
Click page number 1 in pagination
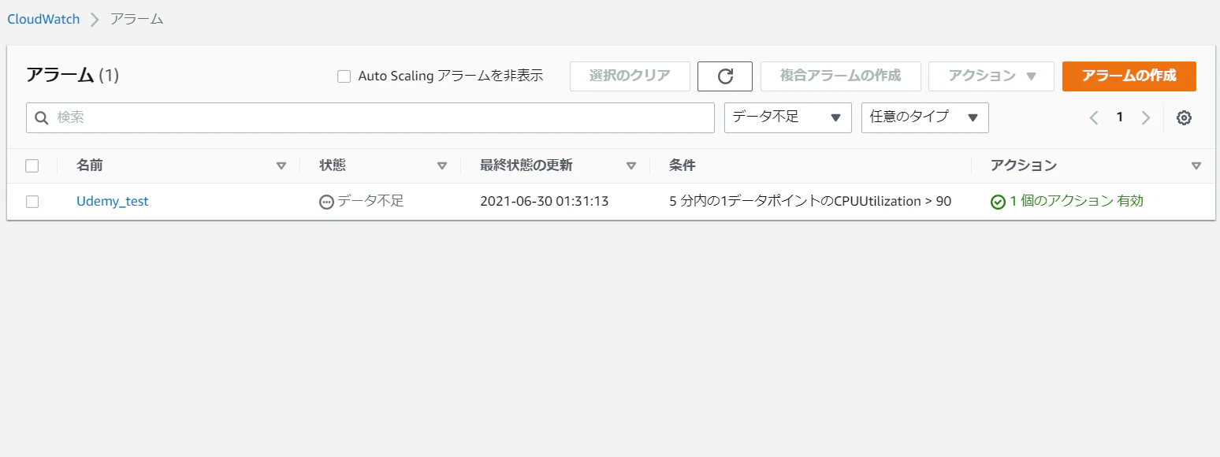tap(1119, 117)
